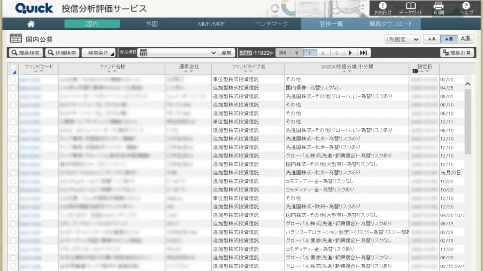Viewport: 483px width, 271px height.
Task: Check the row dated 09/01
Action: 13,97
